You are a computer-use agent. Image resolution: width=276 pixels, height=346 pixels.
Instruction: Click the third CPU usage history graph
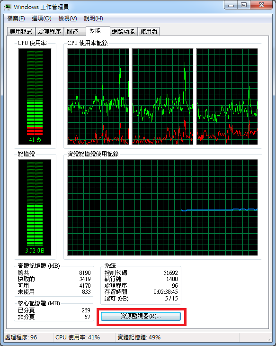(x=227, y=96)
